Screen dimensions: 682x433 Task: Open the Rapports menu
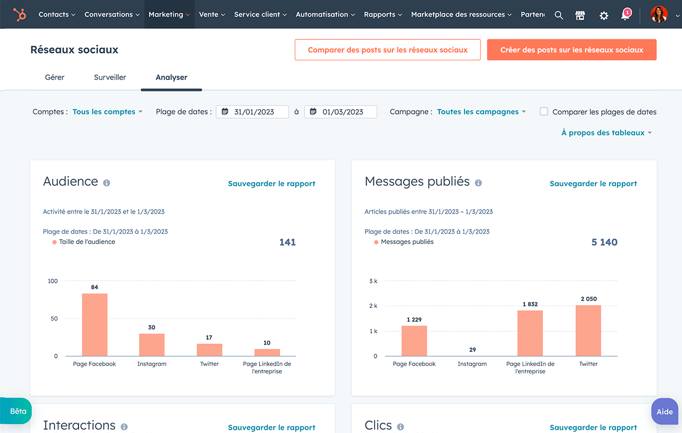tap(383, 14)
